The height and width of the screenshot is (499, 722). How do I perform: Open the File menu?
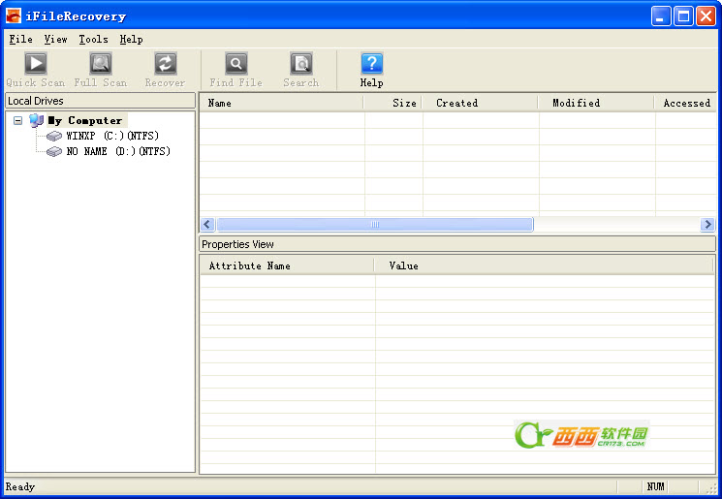point(20,40)
